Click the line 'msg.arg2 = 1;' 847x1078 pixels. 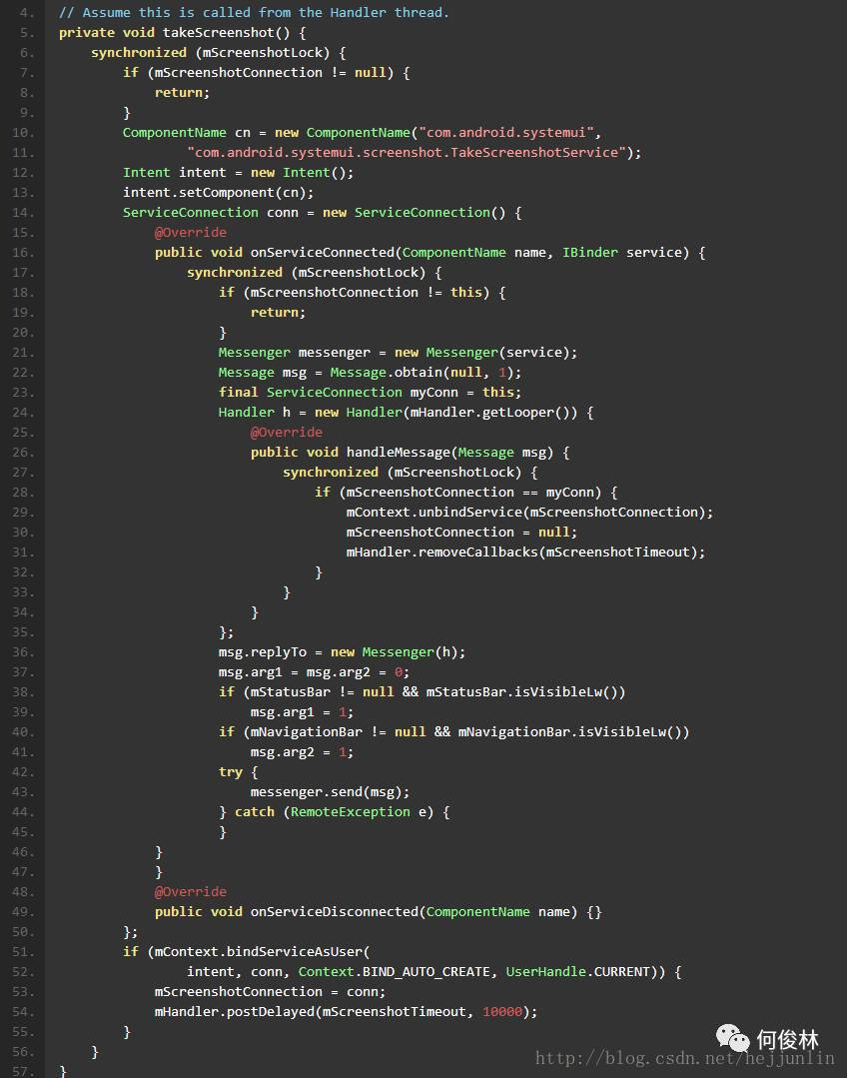[302, 751]
